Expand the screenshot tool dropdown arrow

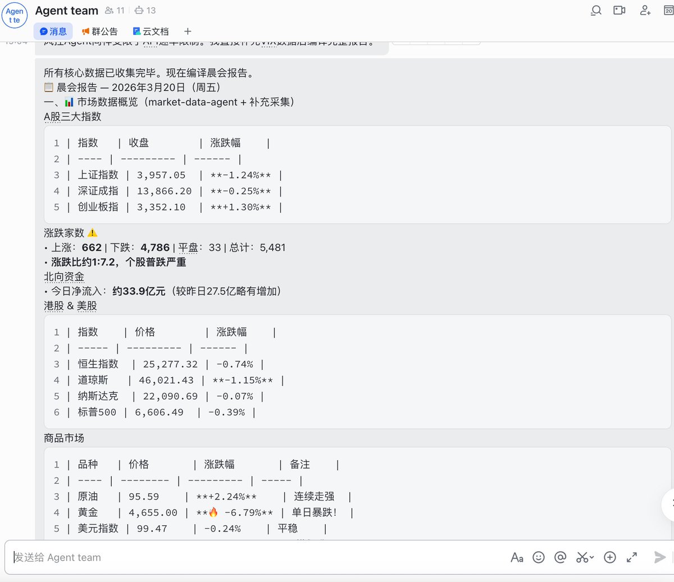[x=591, y=558]
